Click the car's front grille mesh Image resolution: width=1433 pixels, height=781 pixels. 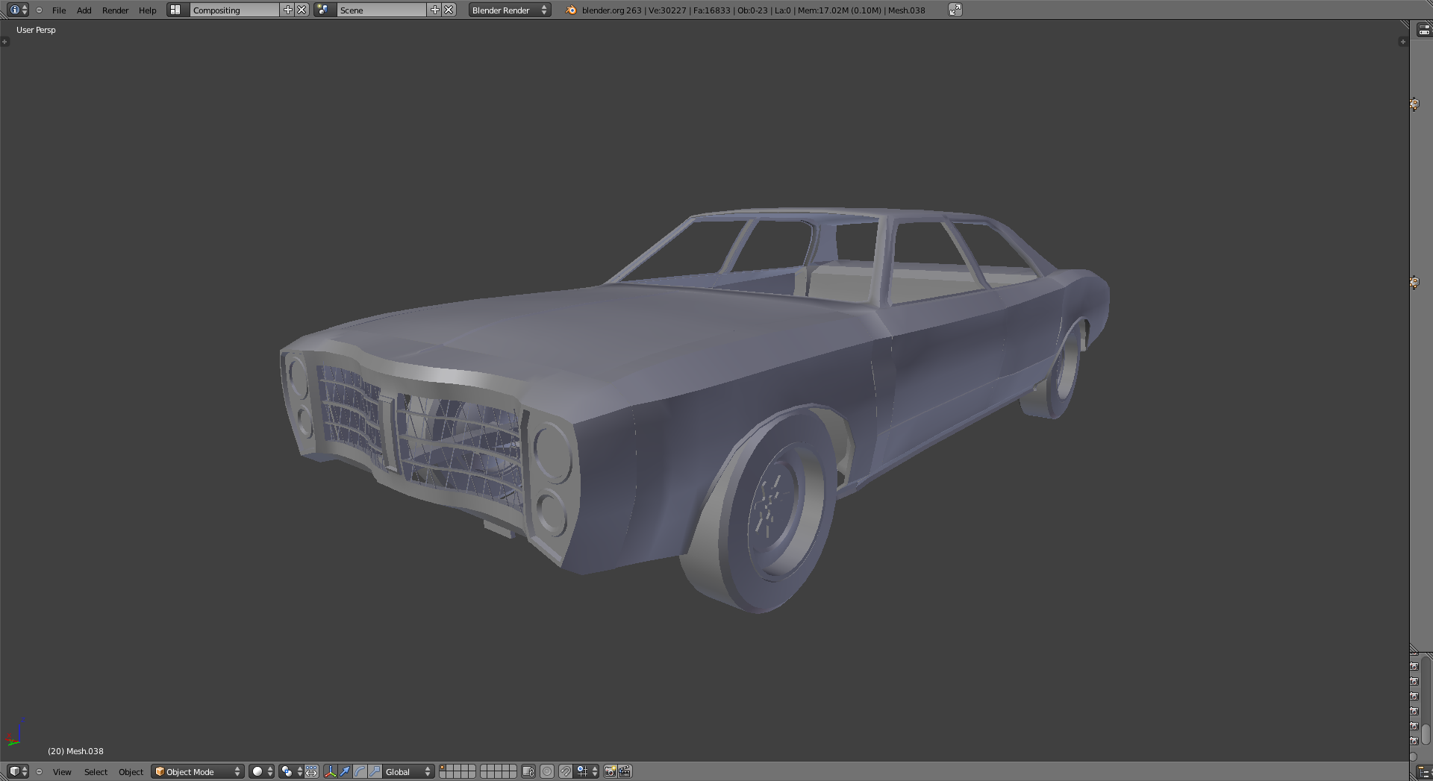[422, 437]
